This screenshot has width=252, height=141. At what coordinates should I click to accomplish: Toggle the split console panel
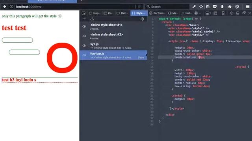point(215,13)
